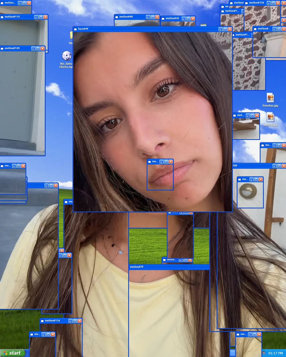
Task: Close the window titled 100
Action: tap(284, 166)
